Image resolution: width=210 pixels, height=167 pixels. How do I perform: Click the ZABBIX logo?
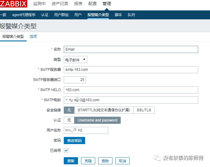click(13, 4)
